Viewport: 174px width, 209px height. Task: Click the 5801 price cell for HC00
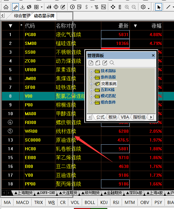coord(115,149)
